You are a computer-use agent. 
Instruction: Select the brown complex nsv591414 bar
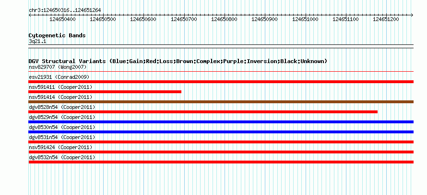(221, 102)
